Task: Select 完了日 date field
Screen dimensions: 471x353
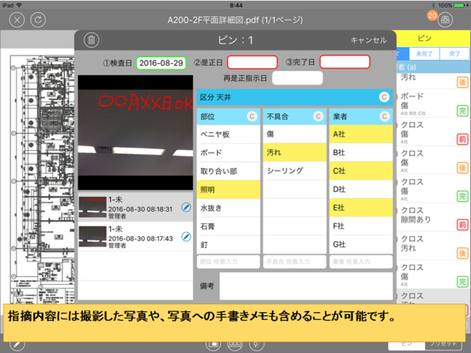Action: [x=345, y=62]
